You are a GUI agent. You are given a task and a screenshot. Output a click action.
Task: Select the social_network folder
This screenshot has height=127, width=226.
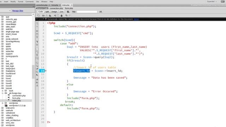click(12, 39)
